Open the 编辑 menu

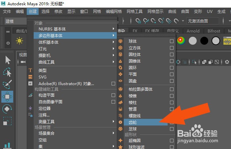(20, 11)
